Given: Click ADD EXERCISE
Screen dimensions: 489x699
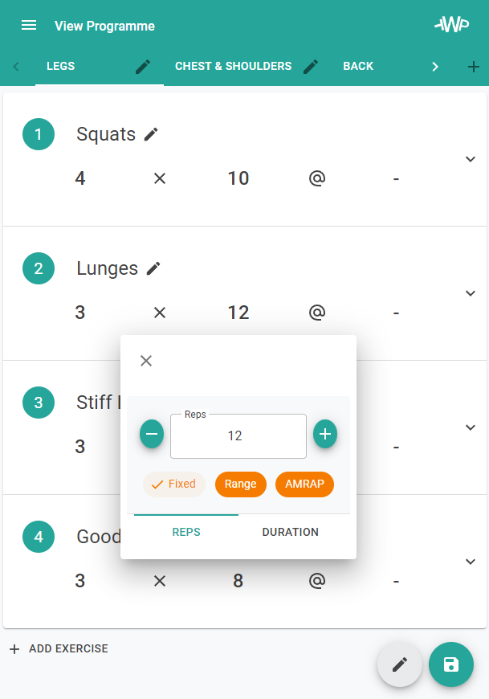Looking at the screenshot, I should click(x=59, y=648).
